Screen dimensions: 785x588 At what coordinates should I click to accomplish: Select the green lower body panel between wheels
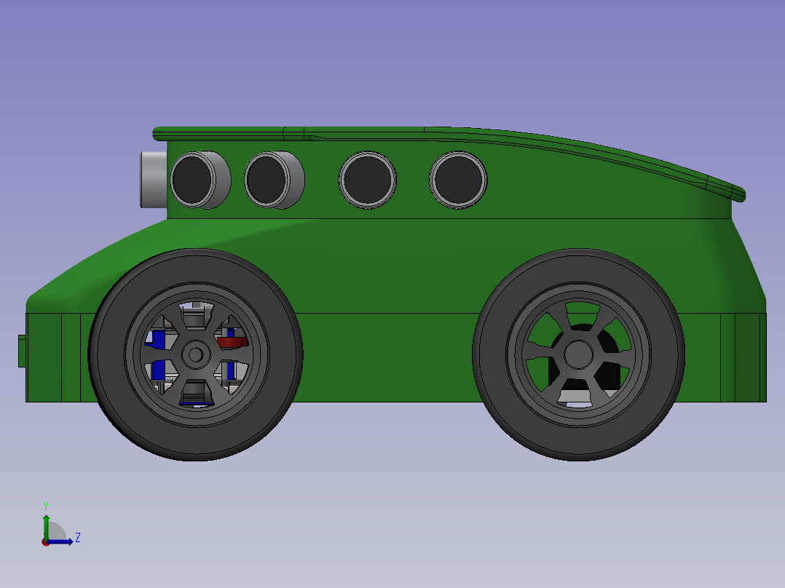tap(388, 357)
